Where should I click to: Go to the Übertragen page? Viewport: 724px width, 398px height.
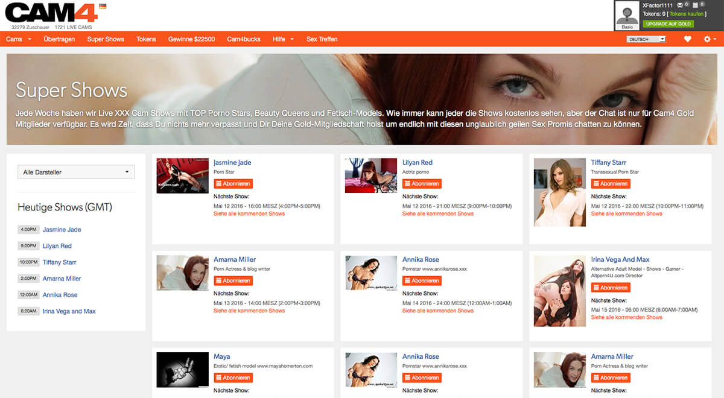pos(59,39)
